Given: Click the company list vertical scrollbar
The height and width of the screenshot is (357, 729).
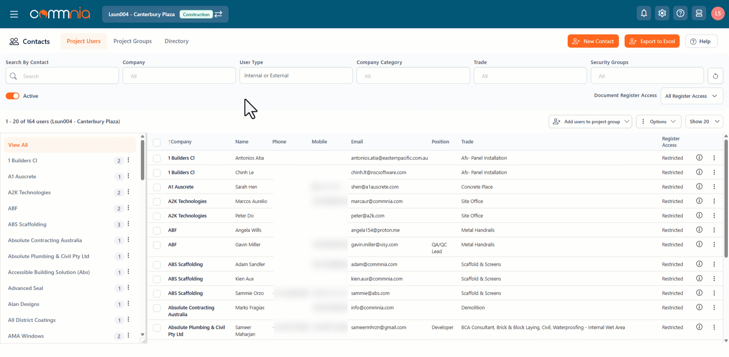Looking at the screenshot, I should click(142, 160).
